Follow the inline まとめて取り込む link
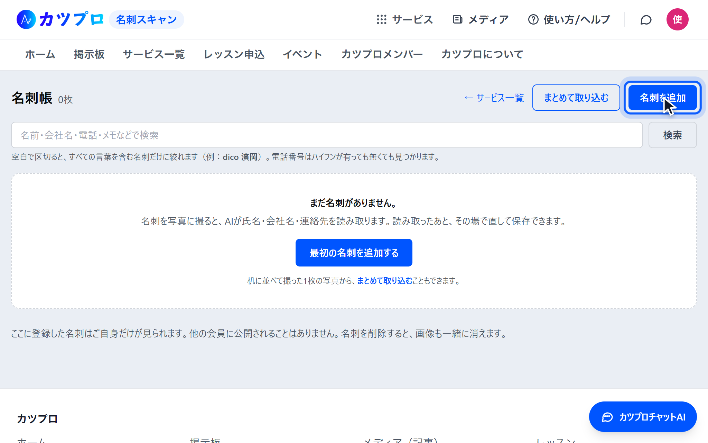 click(385, 281)
